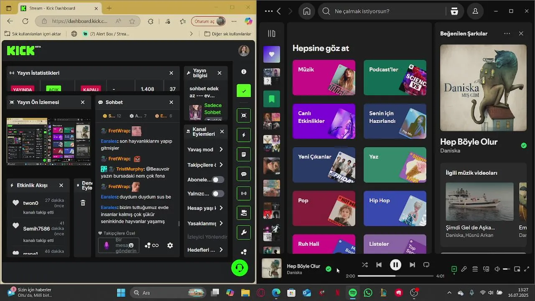
Task: Click Kick sidebar wrench icon
Action: click(x=244, y=232)
